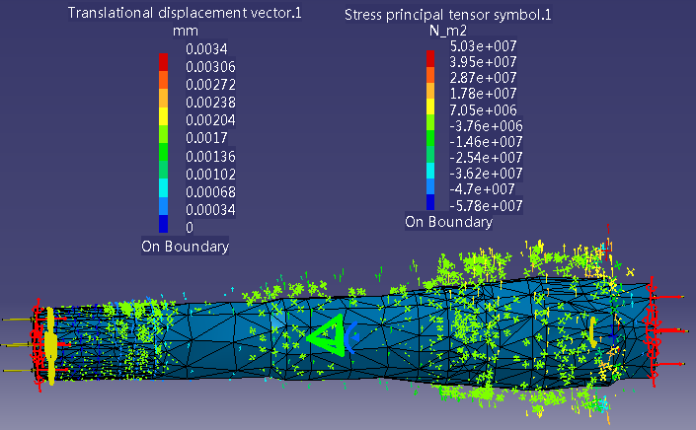Select the 3.95e+007 stress value
The height and width of the screenshot is (430, 696).
483,61
